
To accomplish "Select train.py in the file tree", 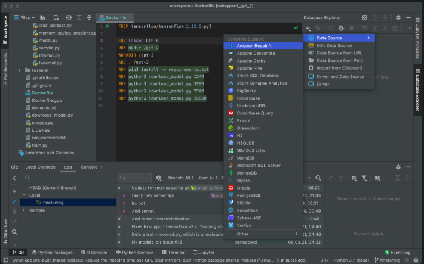I will 39,145.
